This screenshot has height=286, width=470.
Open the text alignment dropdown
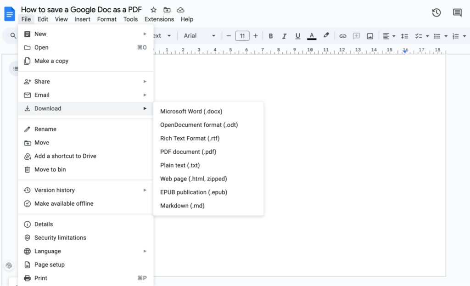tap(389, 36)
